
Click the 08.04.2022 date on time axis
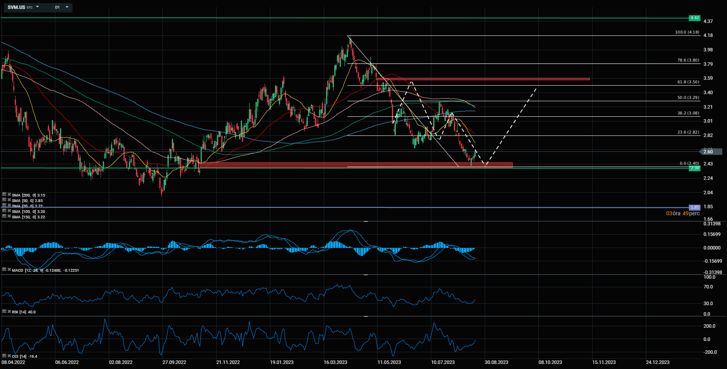pos(13,362)
